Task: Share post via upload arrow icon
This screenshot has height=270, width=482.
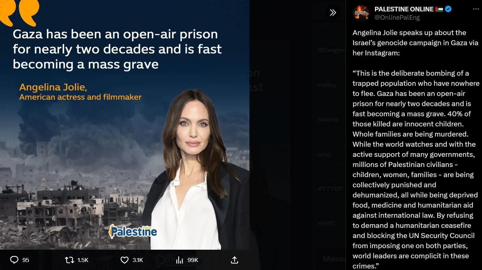Action: pyautogui.click(x=234, y=260)
